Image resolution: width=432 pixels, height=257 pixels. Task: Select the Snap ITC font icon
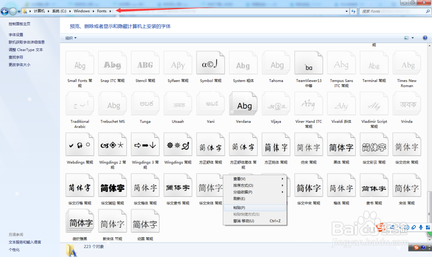click(x=112, y=63)
